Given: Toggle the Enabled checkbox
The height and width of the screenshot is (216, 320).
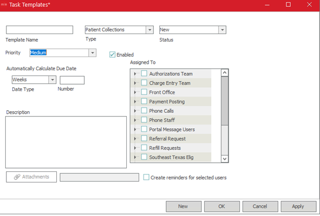Looking at the screenshot, I should coord(112,54).
